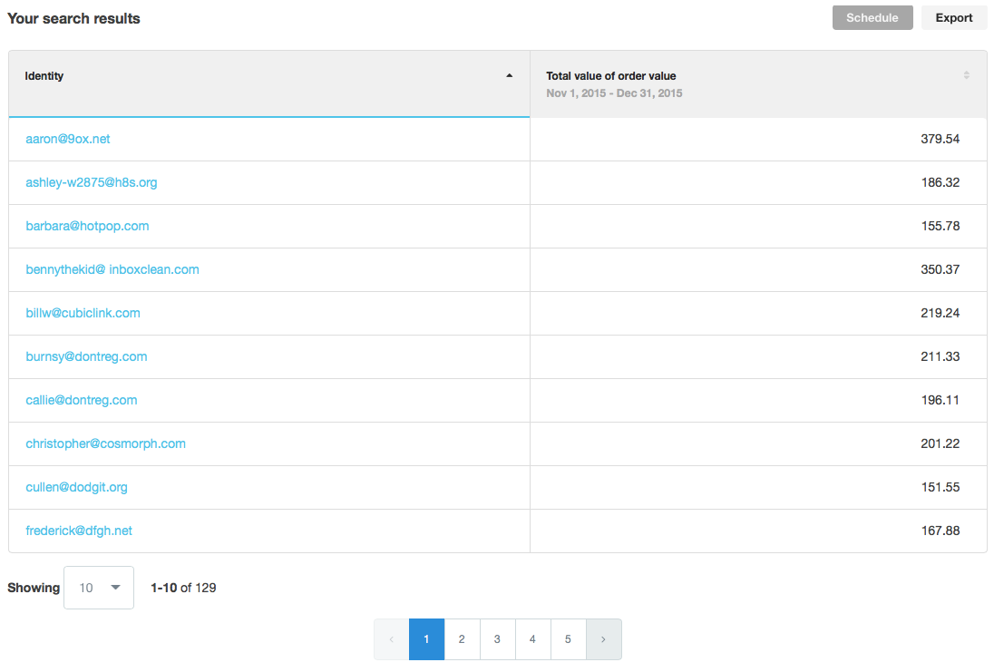Select the value 186.32

click(x=940, y=182)
